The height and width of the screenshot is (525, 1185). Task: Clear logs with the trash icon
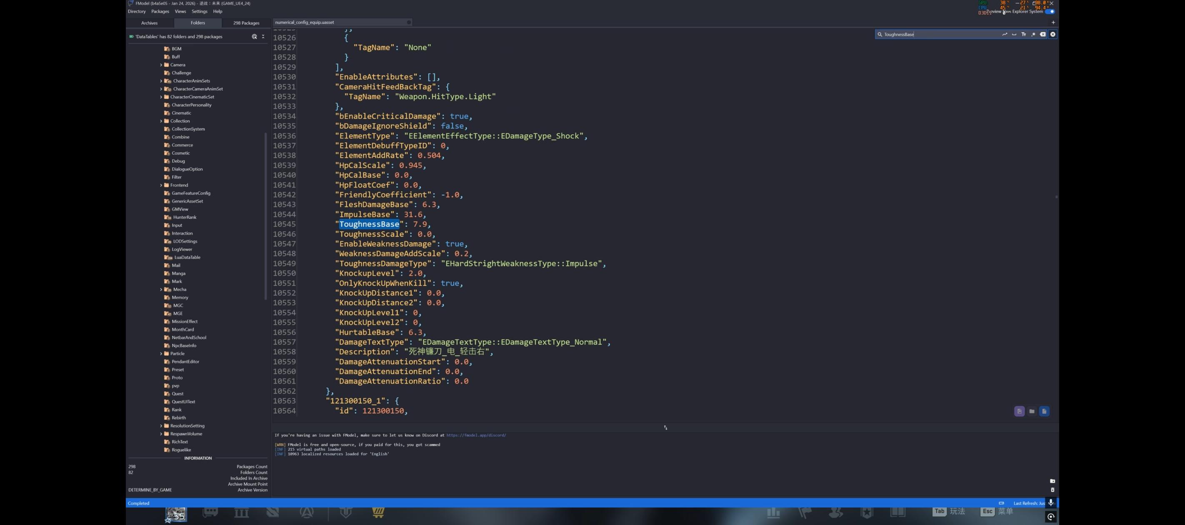1052,490
